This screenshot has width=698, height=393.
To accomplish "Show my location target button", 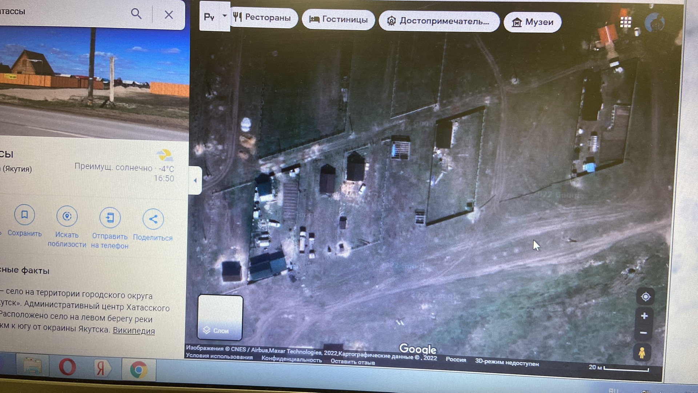I will point(645,297).
